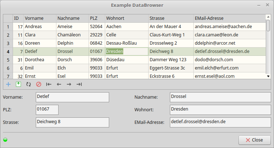Screen dimensions: 274x148
Task: Click the EMail-Adresse input field
Action: (220, 122)
